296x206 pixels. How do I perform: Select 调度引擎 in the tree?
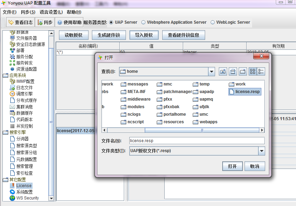point(24,94)
